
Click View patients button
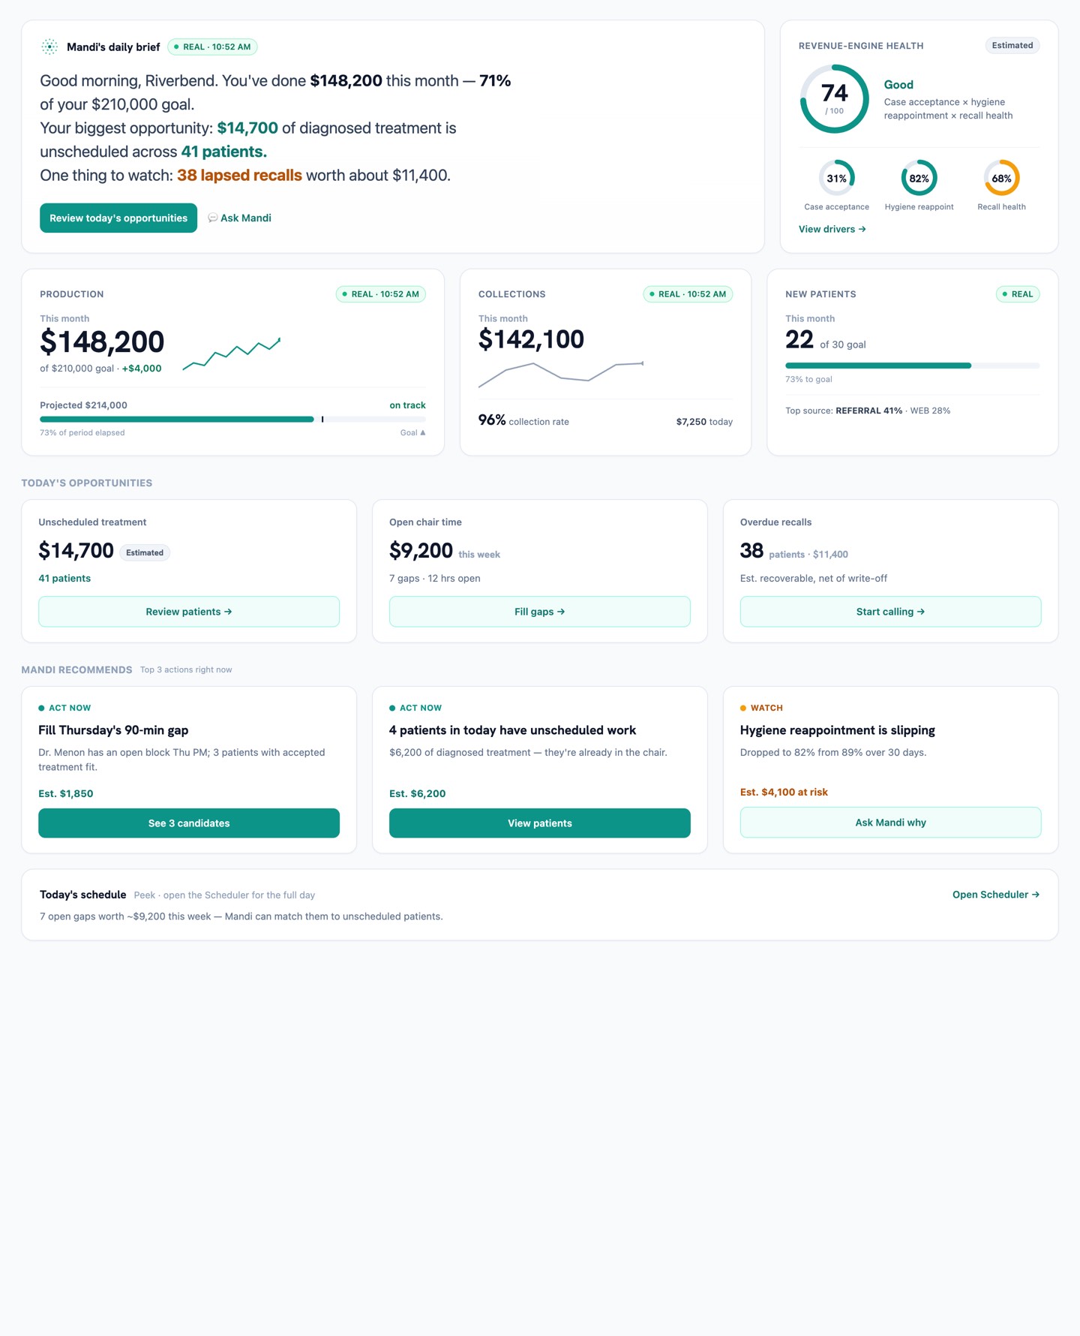coord(540,823)
